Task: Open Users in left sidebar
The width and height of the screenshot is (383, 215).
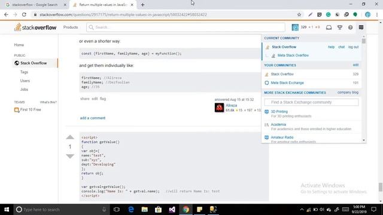Action: pyautogui.click(x=25, y=81)
